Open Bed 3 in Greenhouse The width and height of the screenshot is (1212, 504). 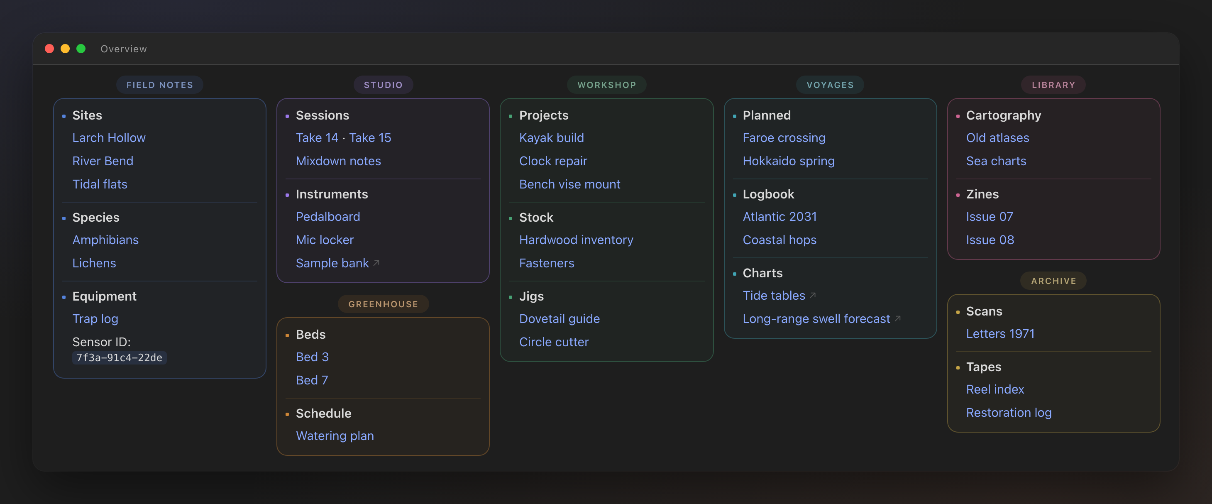pyautogui.click(x=312, y=357)
